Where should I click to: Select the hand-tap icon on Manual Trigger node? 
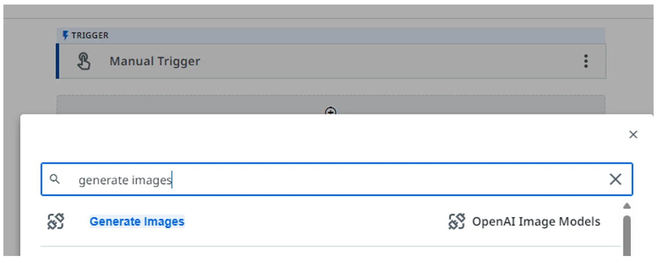coord(84,61)
